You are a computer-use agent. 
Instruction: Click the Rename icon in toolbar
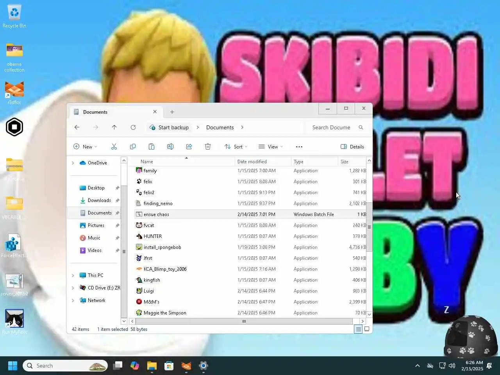(170, 146)
